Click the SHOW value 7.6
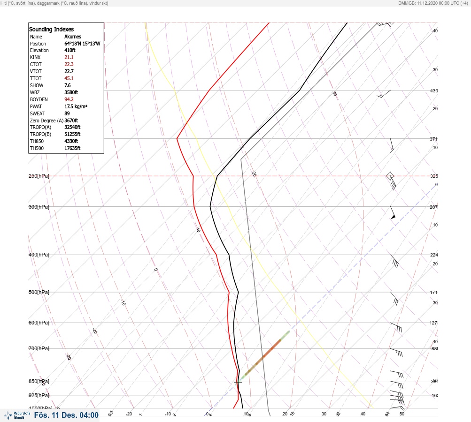This screenshot has width=471, height=422. 68,85
